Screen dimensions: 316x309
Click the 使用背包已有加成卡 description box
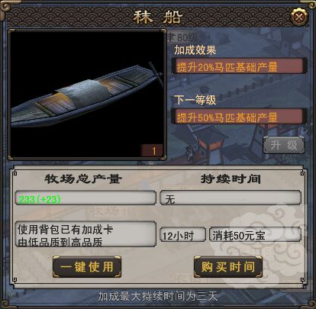click(85, 234)
